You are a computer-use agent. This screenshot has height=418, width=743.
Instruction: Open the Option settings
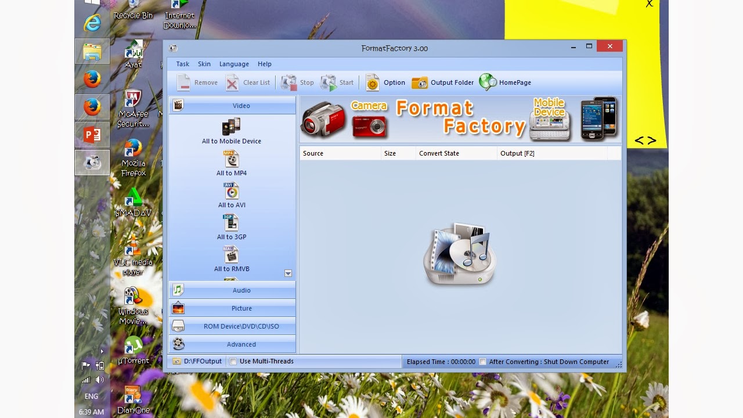[384, 82]
